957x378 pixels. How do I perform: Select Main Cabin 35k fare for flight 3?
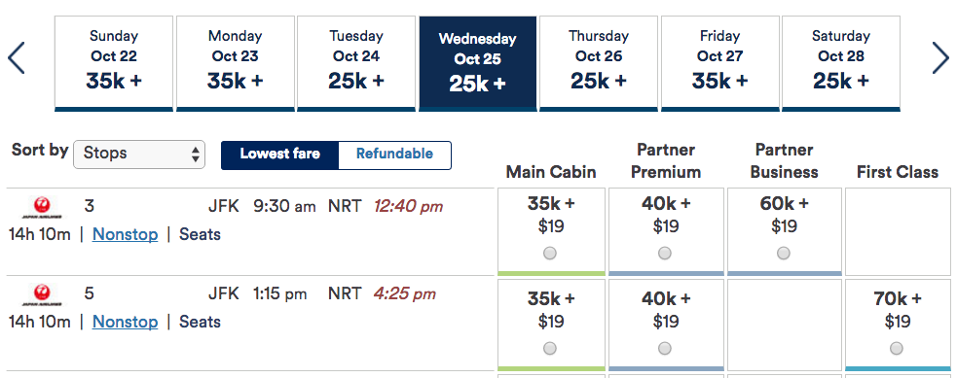point(550,254)
